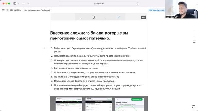This screenshot has height=111, width=198.
Task: Click table of contents outline markers
Action: tap(194, 37)
